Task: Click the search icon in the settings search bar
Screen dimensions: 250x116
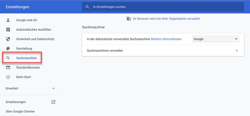Action: tap(87, 7)
